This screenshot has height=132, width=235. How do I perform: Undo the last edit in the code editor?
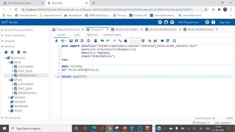point(102,41)
